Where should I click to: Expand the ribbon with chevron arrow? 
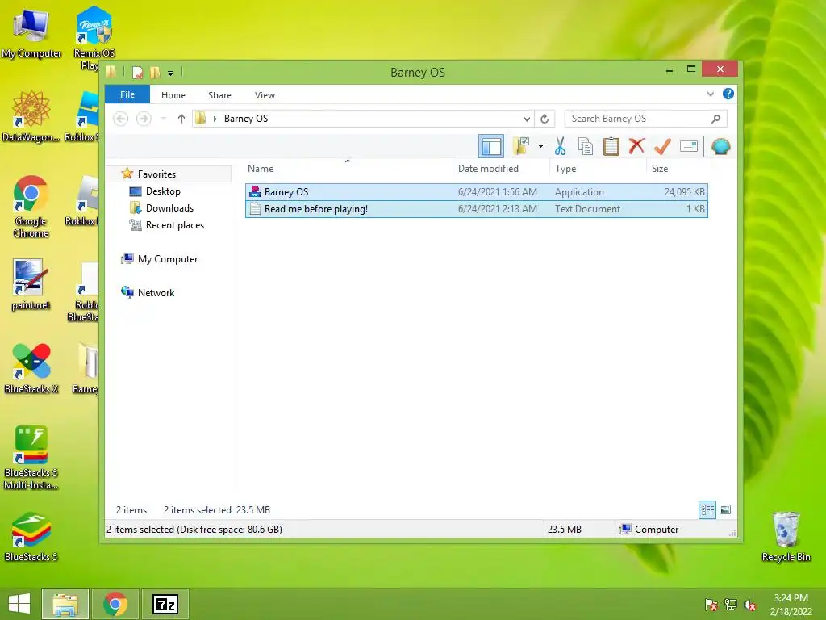coord(710,94)
